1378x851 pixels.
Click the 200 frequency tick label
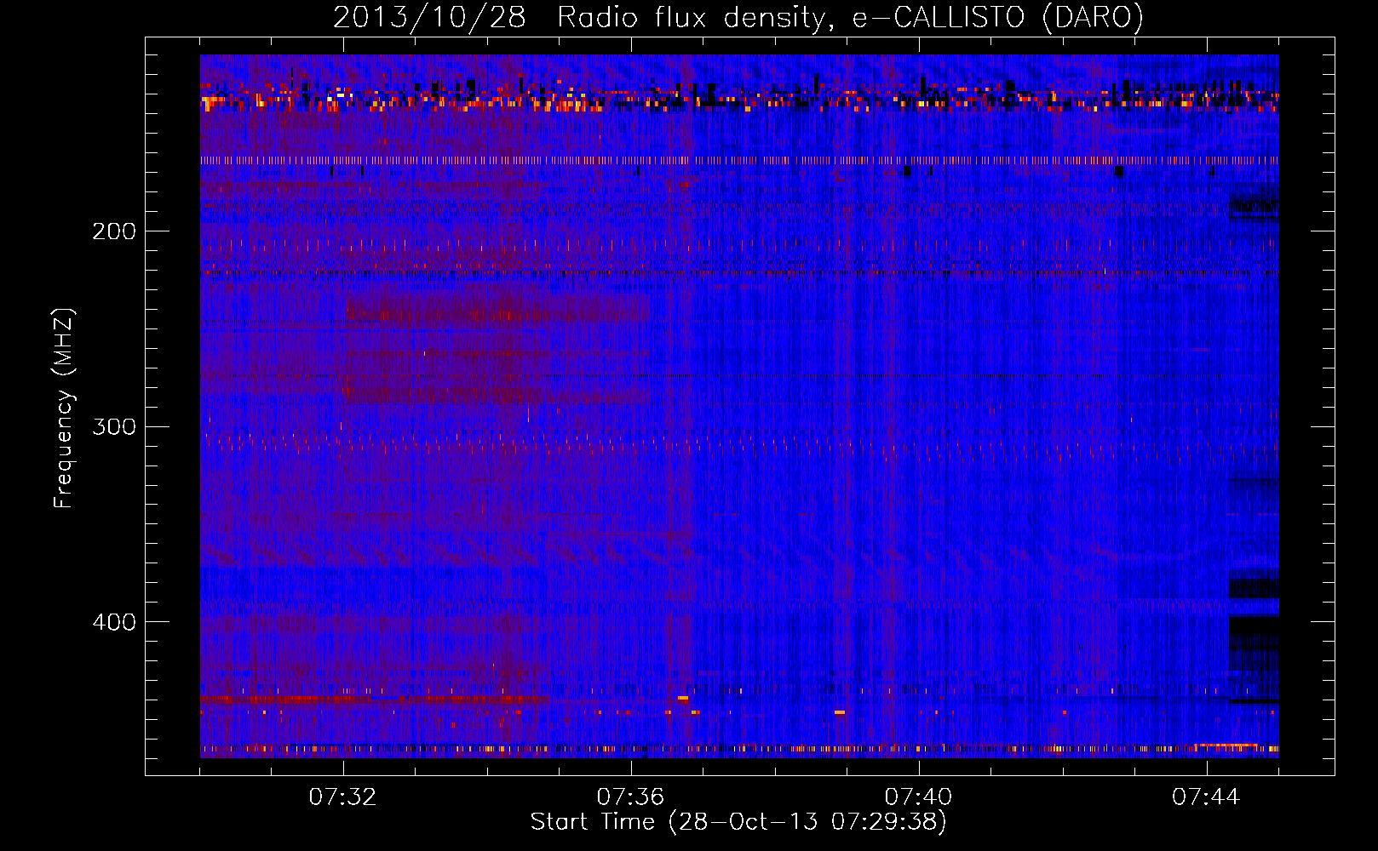[x=114, y=231]
